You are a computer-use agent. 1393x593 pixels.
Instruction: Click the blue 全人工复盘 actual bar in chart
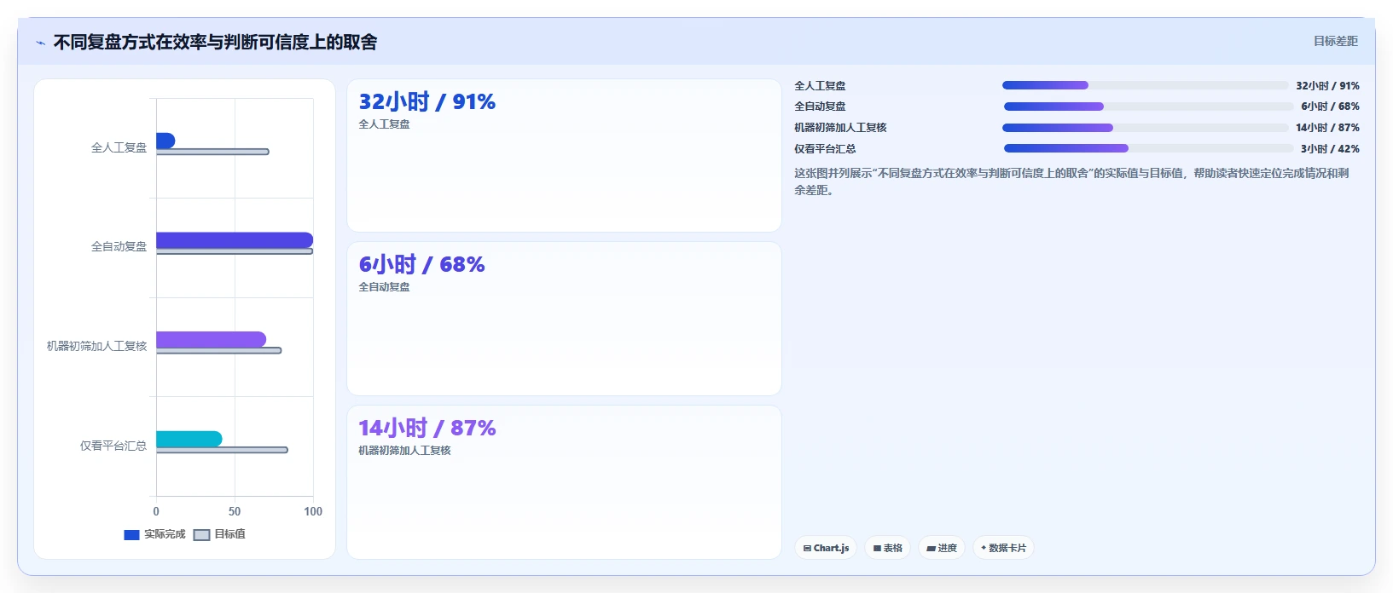165,141
